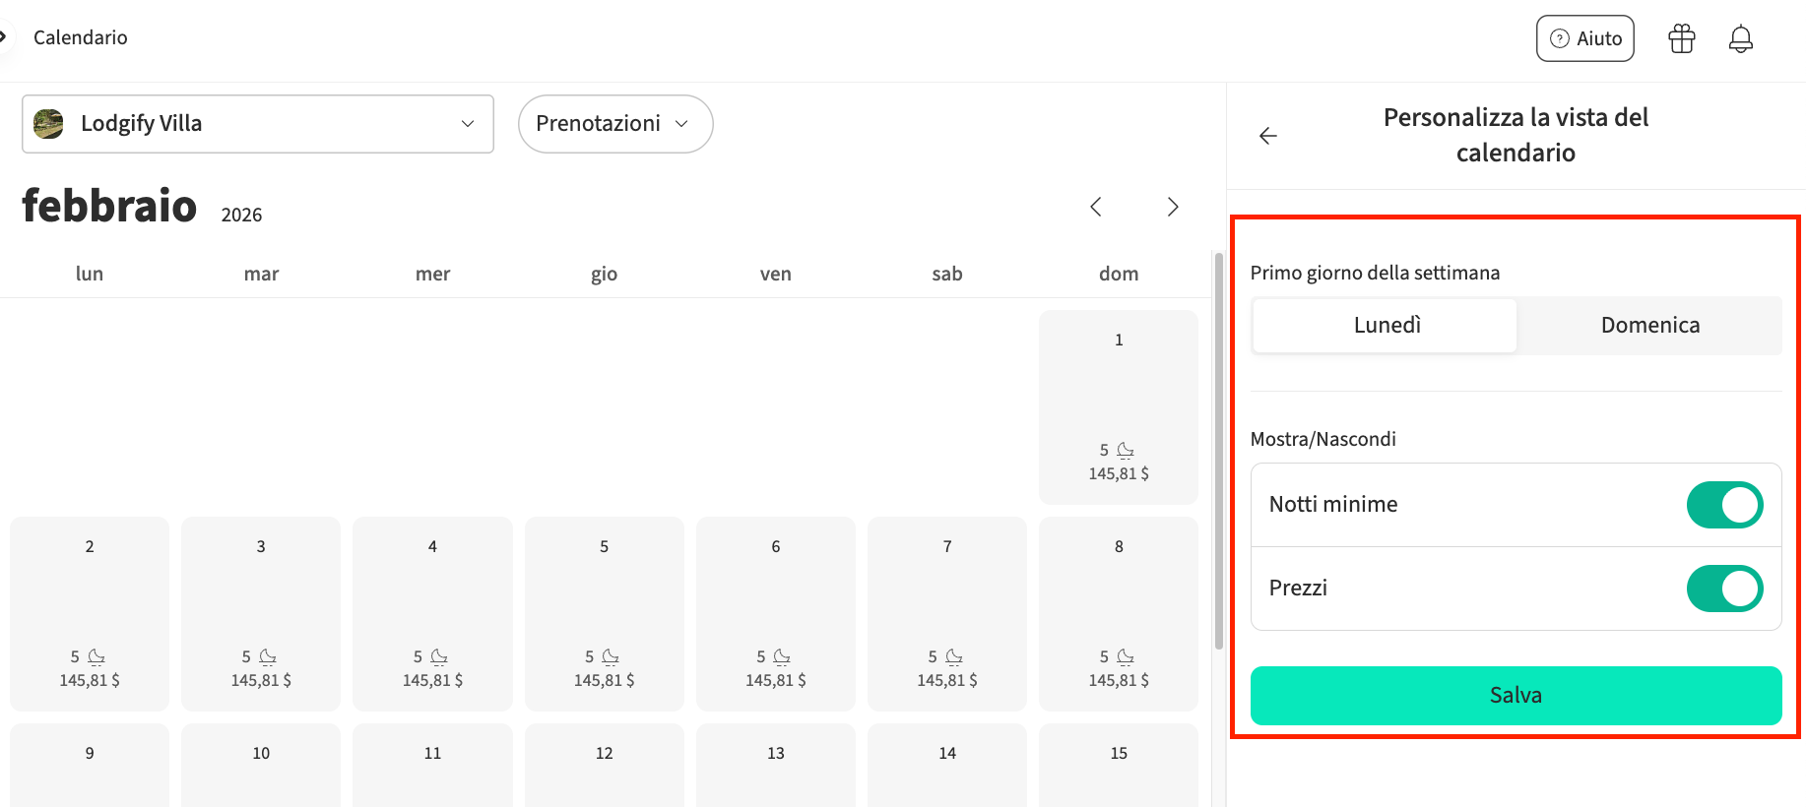Open the Aiuto help button
The height and width of the screenshot is (807, 1806).
(x=1584, y=38)
